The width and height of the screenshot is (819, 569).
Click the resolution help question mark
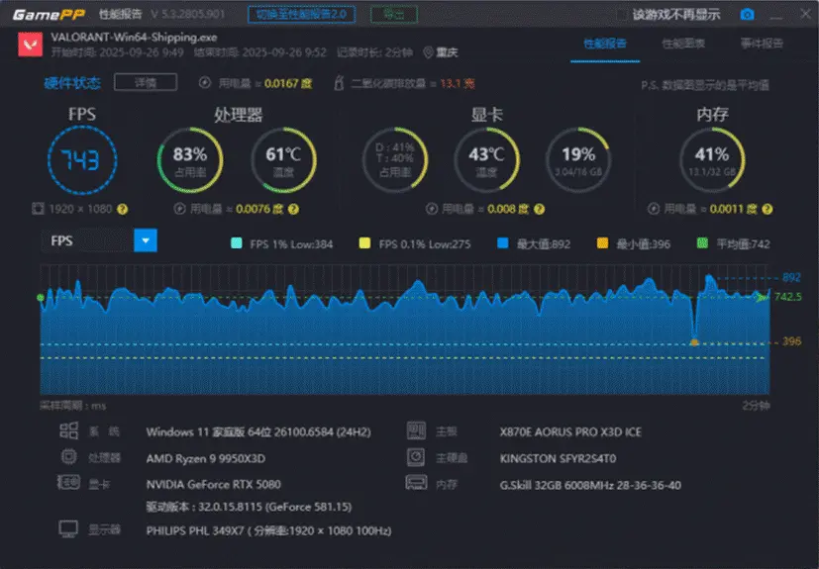click(x=122, y=210)
